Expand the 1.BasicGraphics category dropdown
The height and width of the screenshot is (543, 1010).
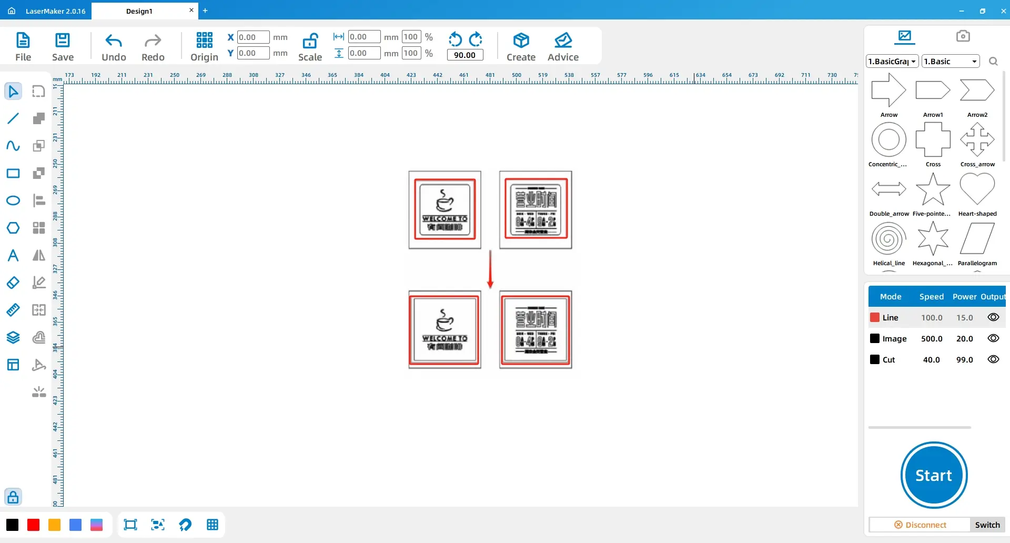point(892,61)
